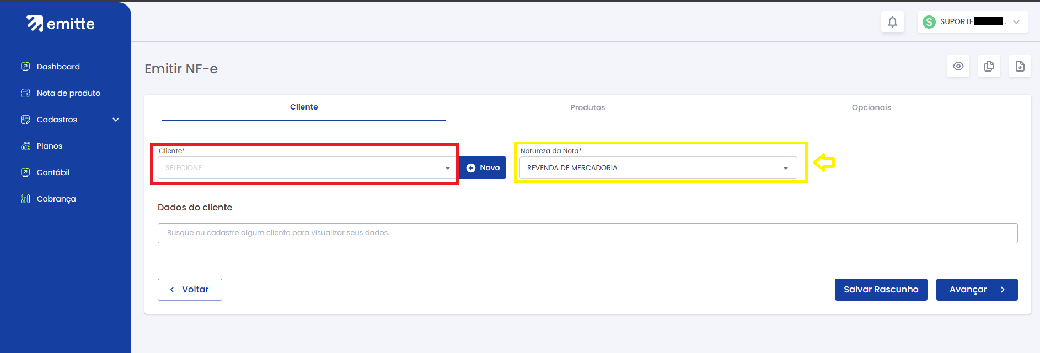Click the download document icon
This screenshot has height=353, width=1040.
[1020, 66]
